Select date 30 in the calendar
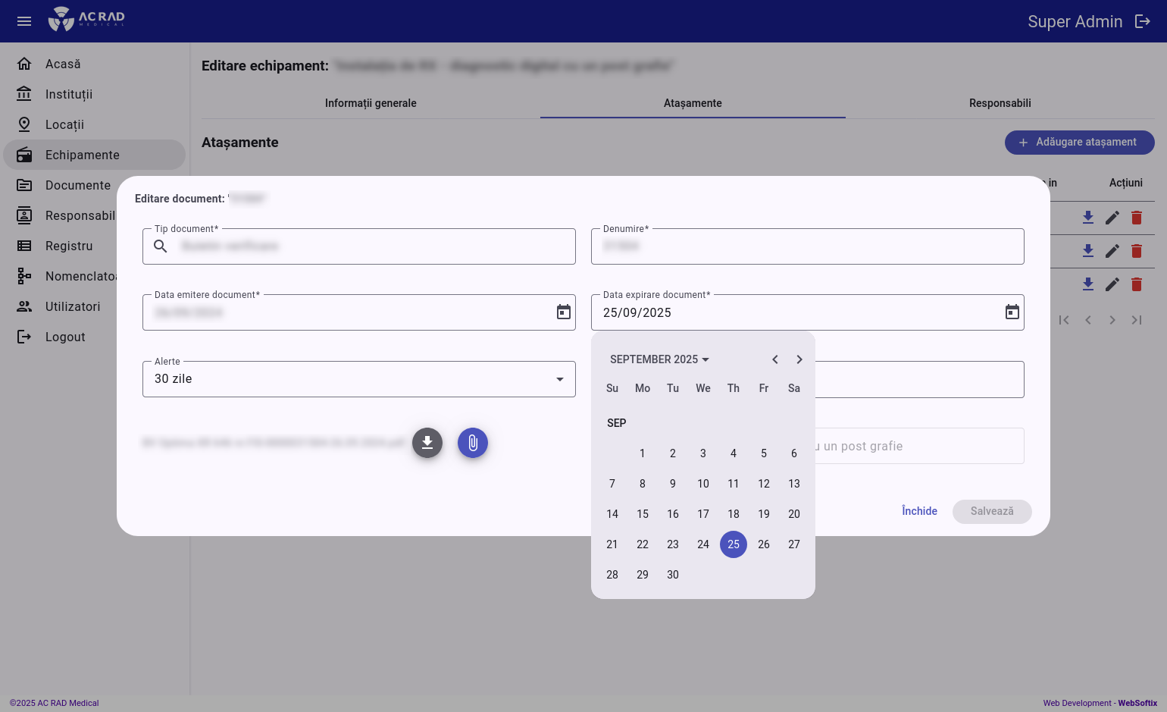The image size is (1167, 712). (x=673, y=575)
